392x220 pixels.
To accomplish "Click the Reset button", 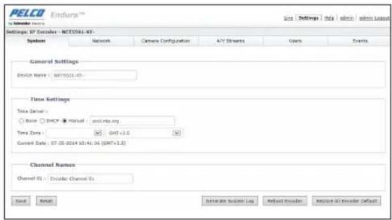I will [46, 201].
